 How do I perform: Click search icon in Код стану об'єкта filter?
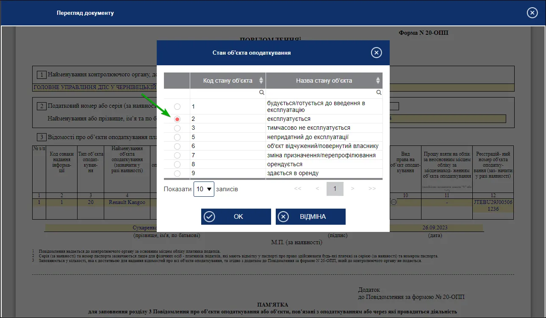click(x=262, y=92)
